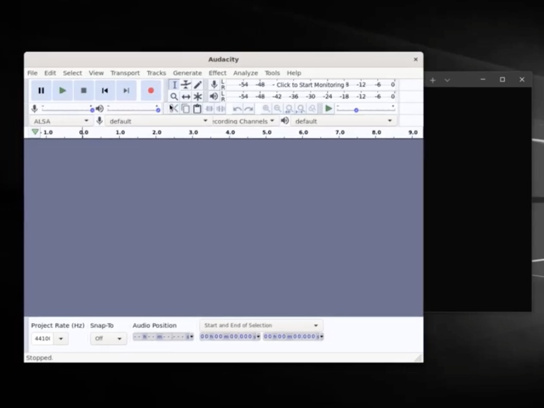Open the playback device default dropdown
The image size is (544, 408).
(344, 121)
